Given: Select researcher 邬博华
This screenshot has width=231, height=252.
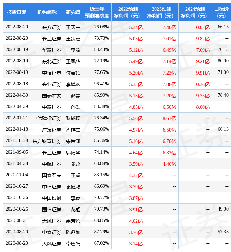Looking at the screenshot, I should pyautogui.click(x=73, y=153).
